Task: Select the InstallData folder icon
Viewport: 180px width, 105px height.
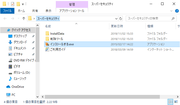Action: point(47,33)
